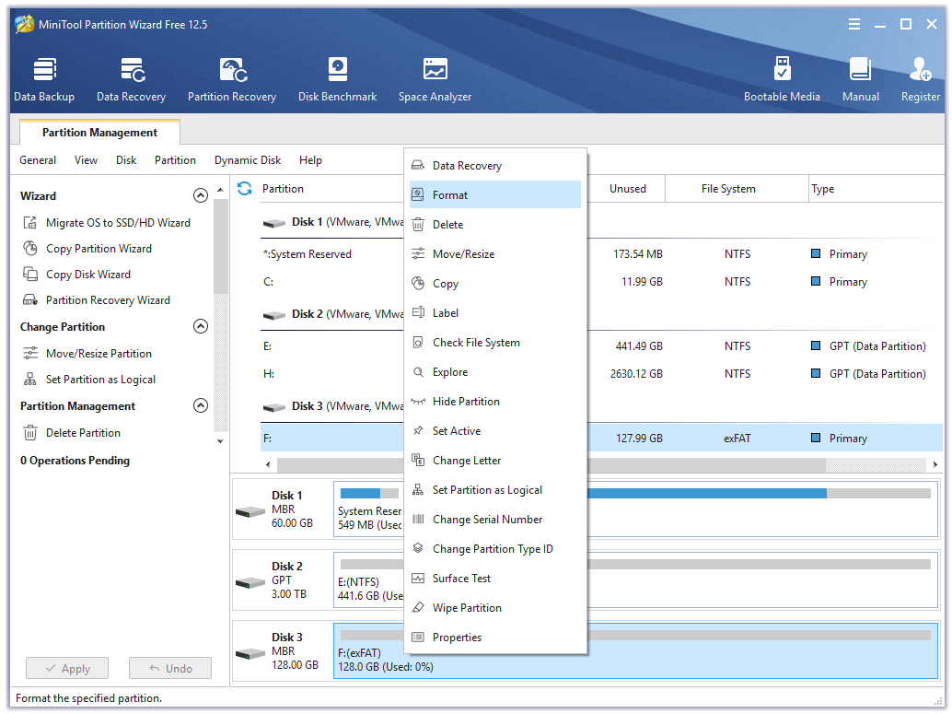Image resolution: width=952 pixels, height=714 pixels.
Task: Choose Move/Resize from the context menu
Action: 495,254
